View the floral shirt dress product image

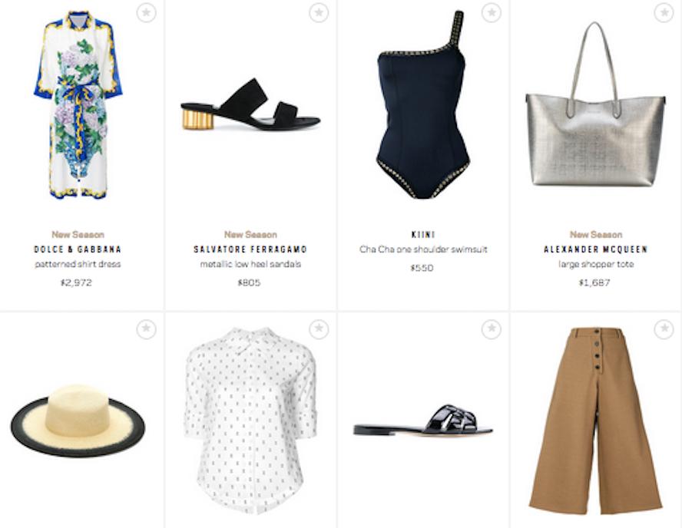point(78,105)
